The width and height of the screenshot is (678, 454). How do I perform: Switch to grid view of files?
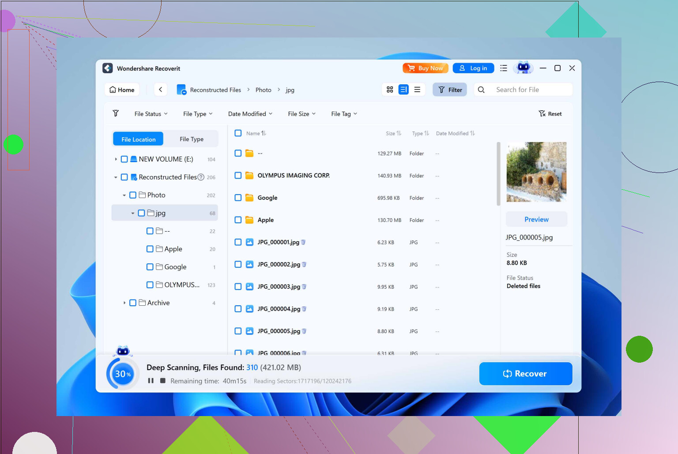point(389,89)
